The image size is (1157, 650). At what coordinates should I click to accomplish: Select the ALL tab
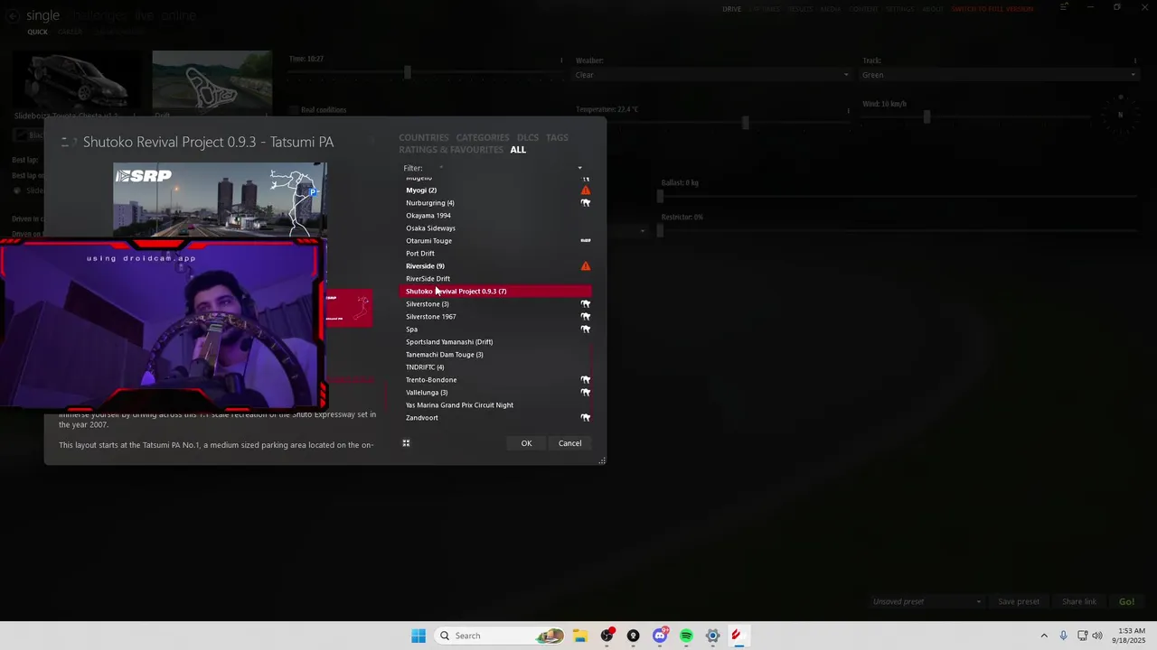[x=518, y=150]
